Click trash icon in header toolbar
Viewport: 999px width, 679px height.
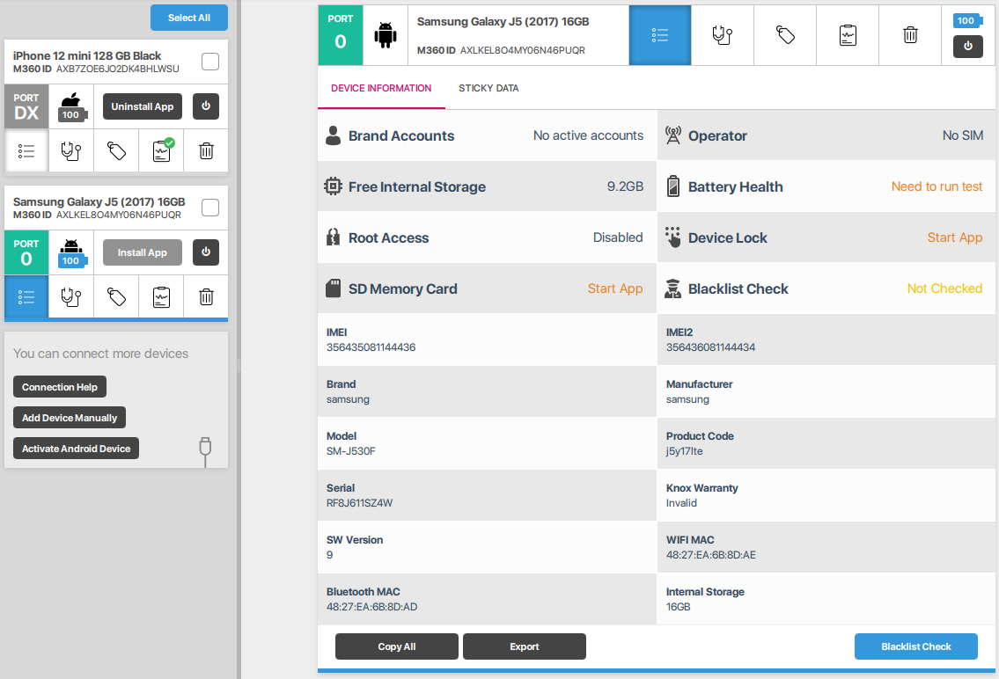click(910, 36)
